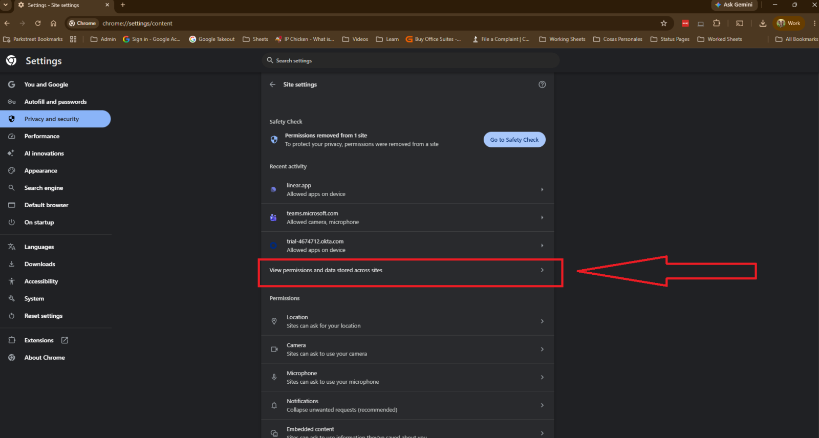
Task: Click the Camera icon in Permissions
Action: tap(274, 349)
